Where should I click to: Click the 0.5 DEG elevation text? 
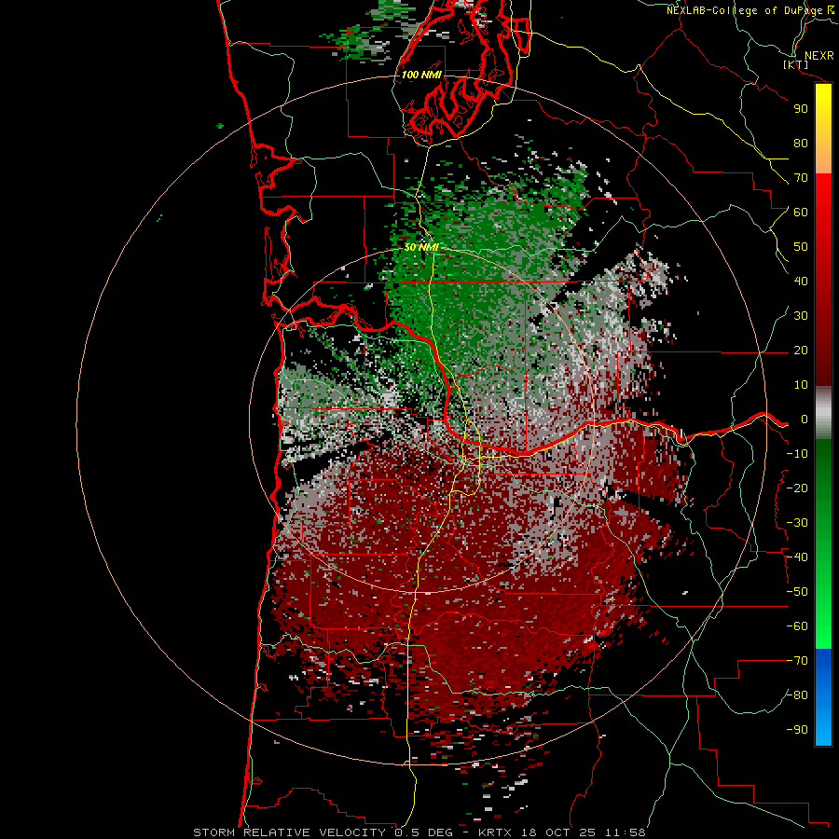pos(424,832)
